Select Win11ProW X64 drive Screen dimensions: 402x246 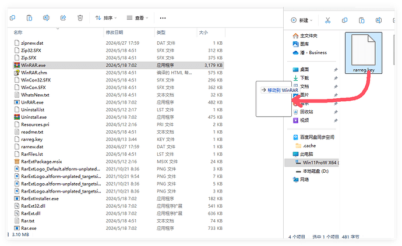(x=312, y=163)
